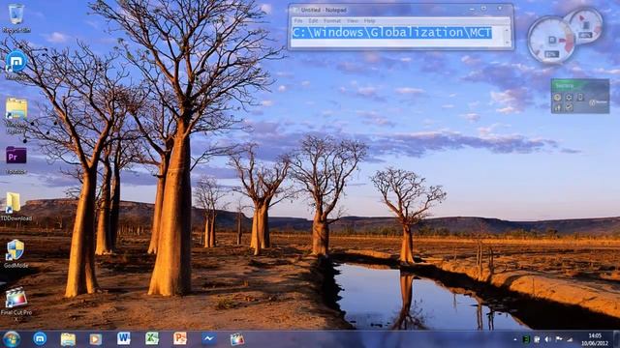Open the network signal tray icon
This screenshot has height=348, width=620.
pos(570,339)
